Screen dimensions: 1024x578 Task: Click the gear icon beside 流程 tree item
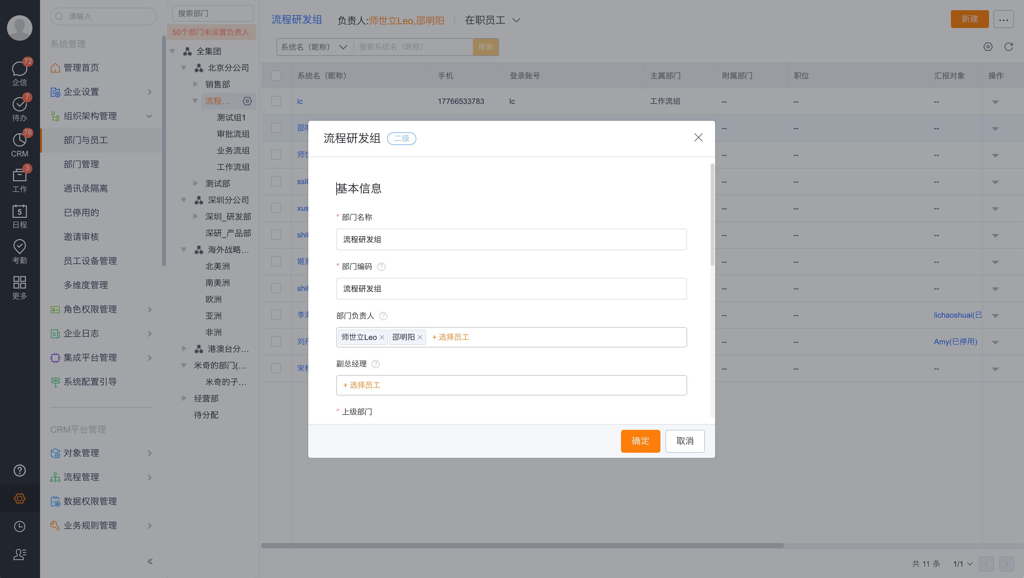[x=247, y=101]
